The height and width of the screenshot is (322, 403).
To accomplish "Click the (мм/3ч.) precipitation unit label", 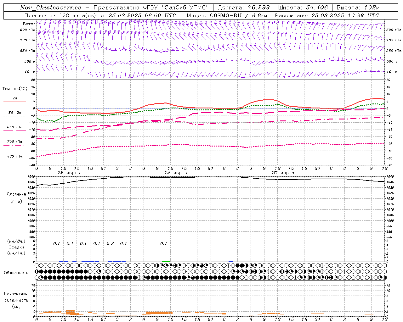I will pos(16,241).
